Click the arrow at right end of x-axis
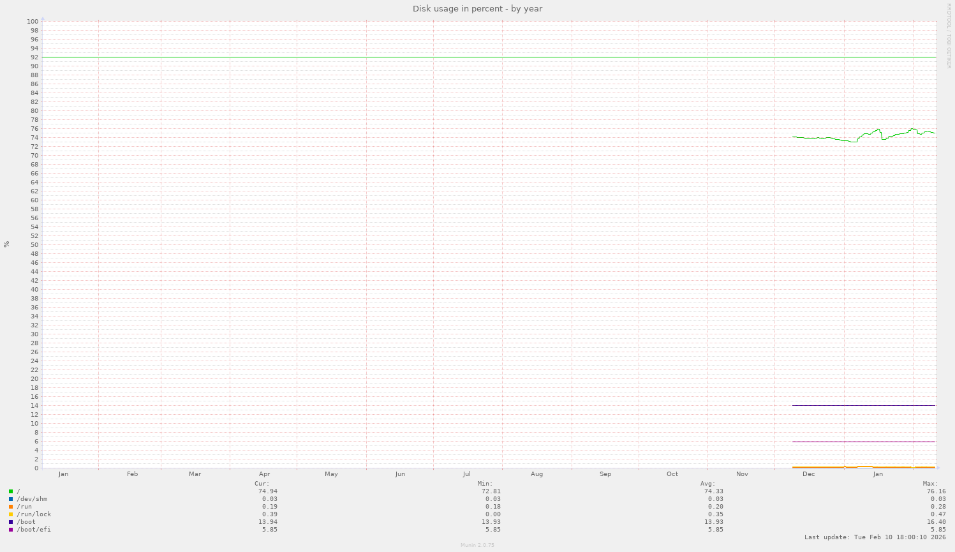The image size is (955, 552). tap(939, 467)
